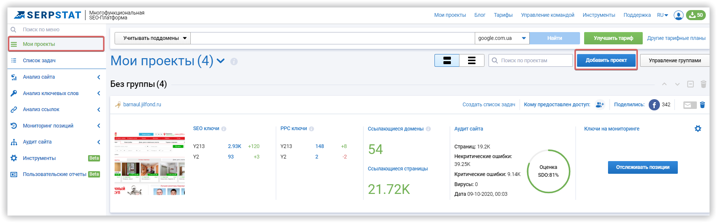Screen dimensions: 717x223
Task: Toggle the email notification switch for barnaul.jilfond.ru
Action: point(690,105)
